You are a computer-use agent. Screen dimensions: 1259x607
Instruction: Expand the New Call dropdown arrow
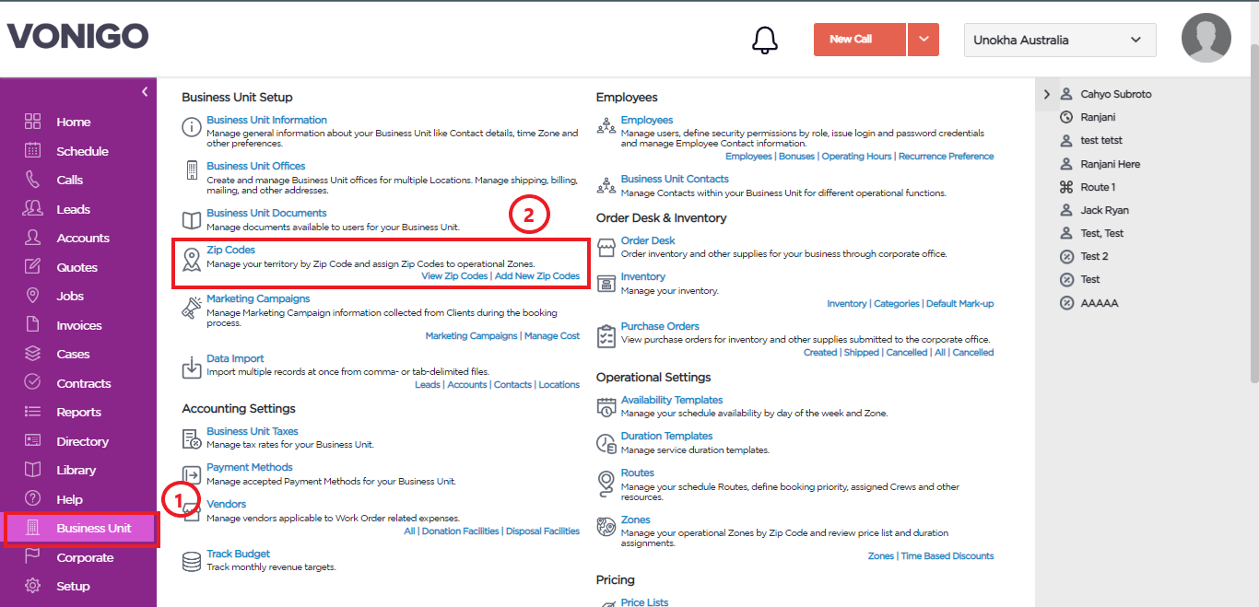(x=924, y=40)
